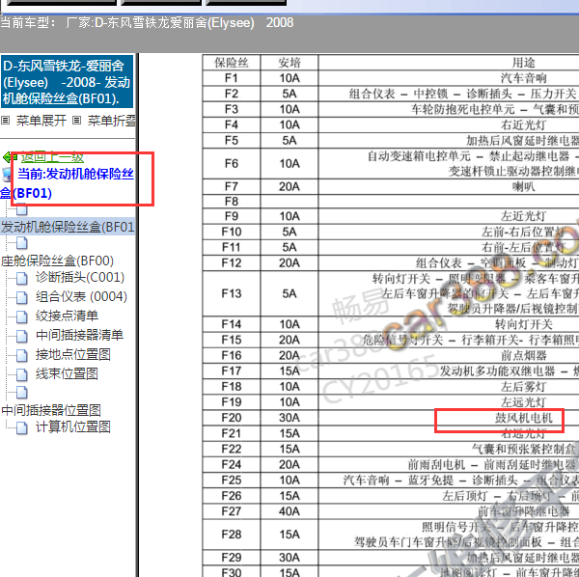This screenshot has width=579, height=577.
Task: Open 线束位置图 tree entry
Action: click(x=67, y=374)
